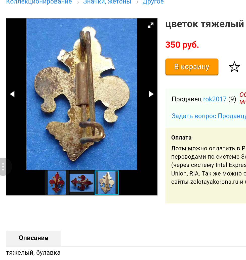Add the lot to favorites with the star
This screenshot has width=246, height=260.
point(234,67)
